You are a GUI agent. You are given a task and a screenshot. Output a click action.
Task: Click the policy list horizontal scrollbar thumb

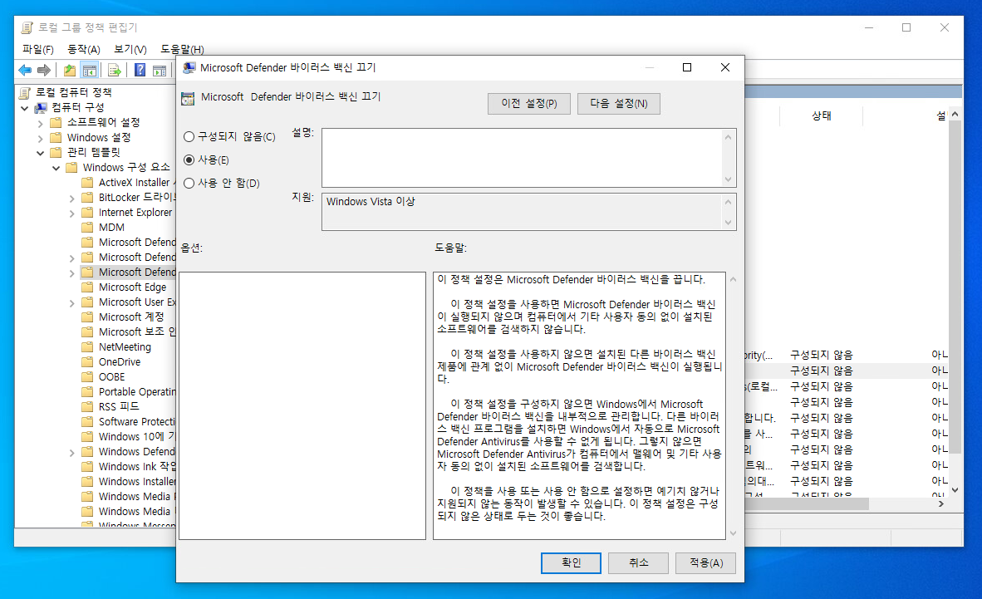click(807, 503)
